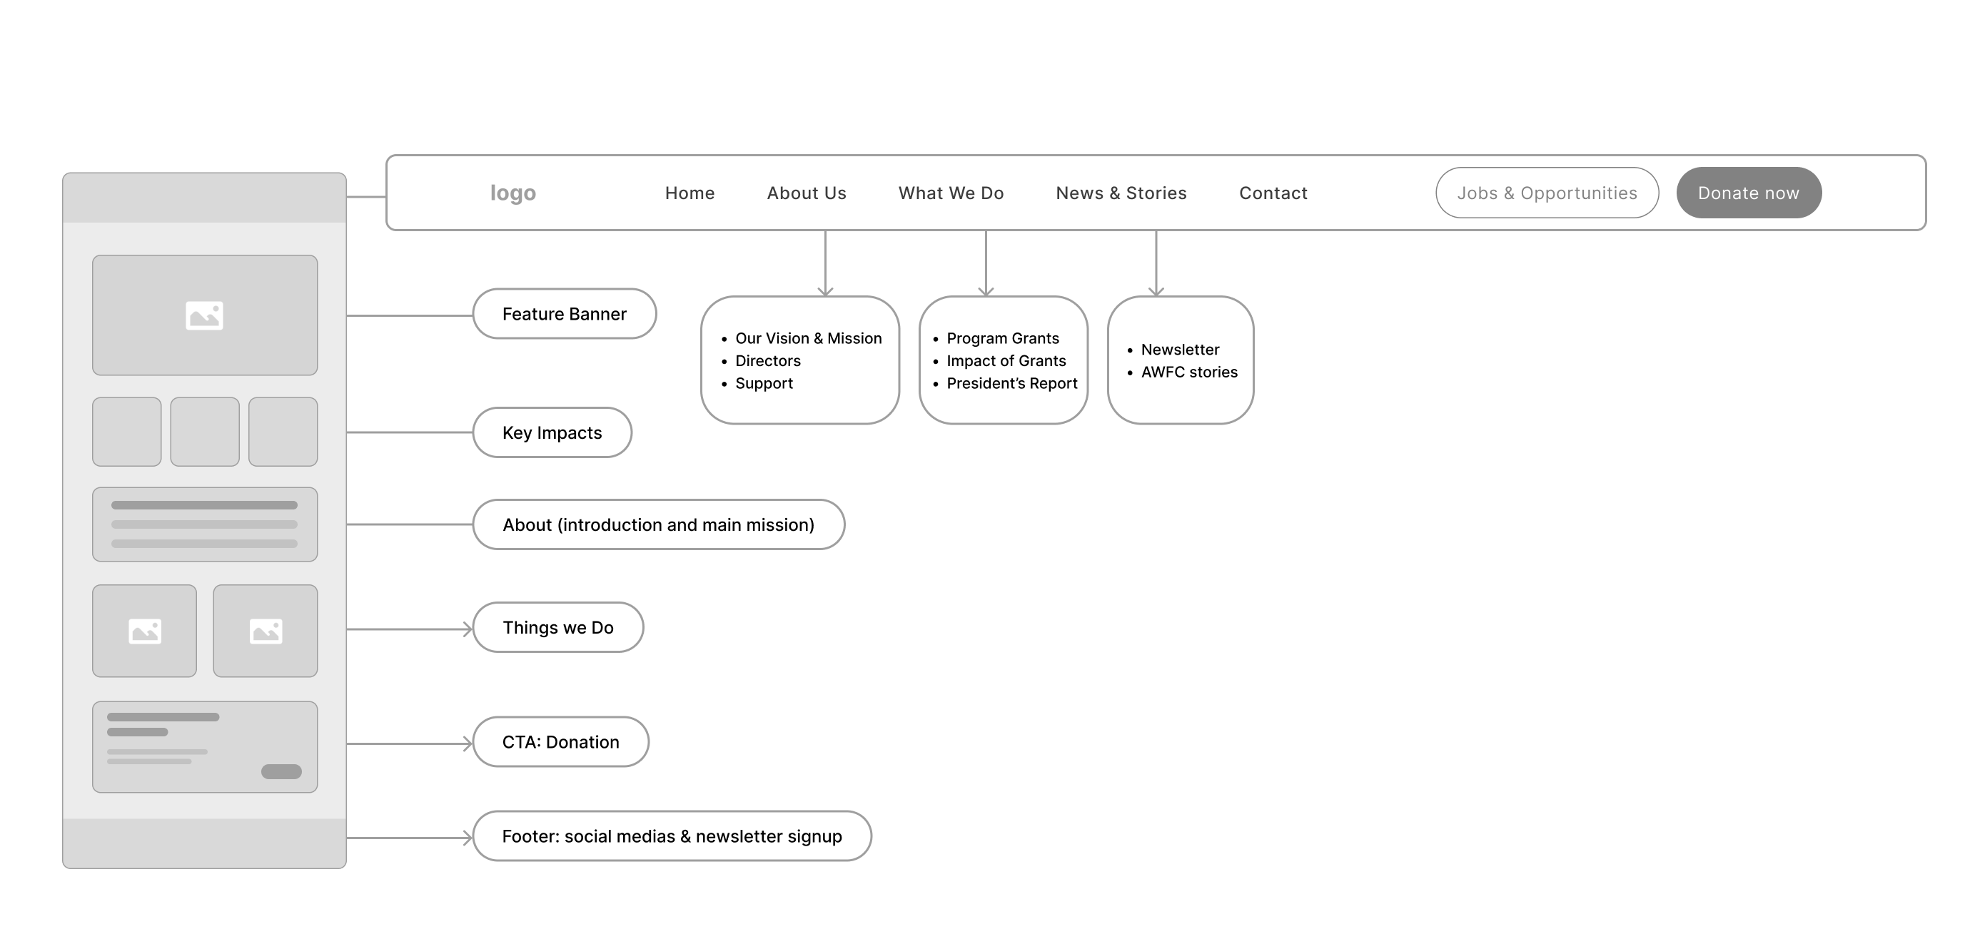Open News & Stories menu item
This screenshot has height=944, width=1965.
pos(1121,193)
